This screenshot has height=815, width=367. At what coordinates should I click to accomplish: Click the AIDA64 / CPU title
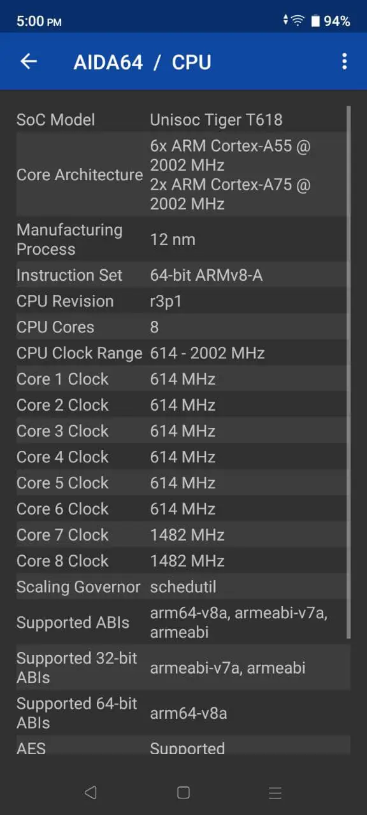[142, 62]
